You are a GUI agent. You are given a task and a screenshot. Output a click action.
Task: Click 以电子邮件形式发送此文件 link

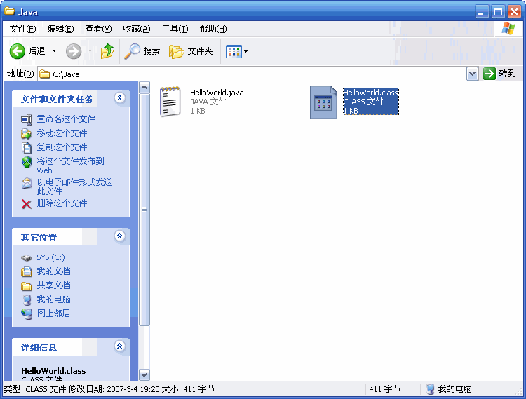pyautogui.click(x=74, y=187)
